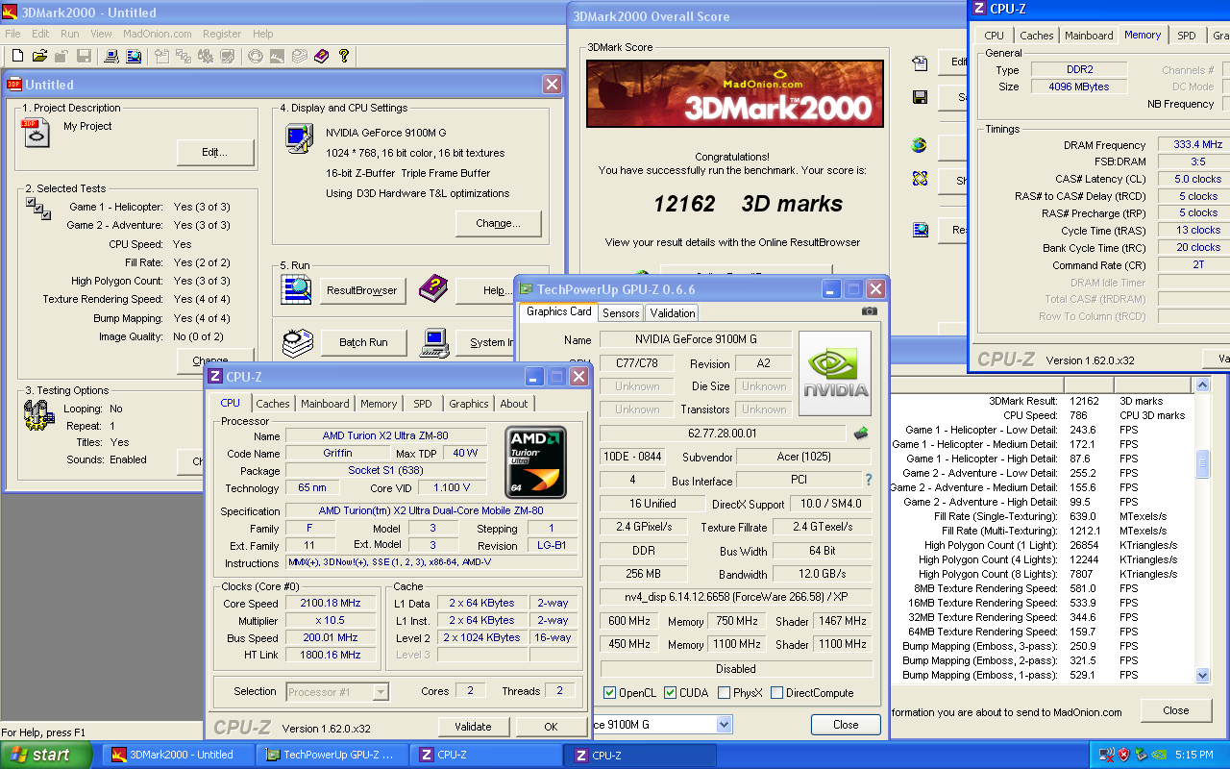Click the Close button in GPU-Z

point(846,725)
